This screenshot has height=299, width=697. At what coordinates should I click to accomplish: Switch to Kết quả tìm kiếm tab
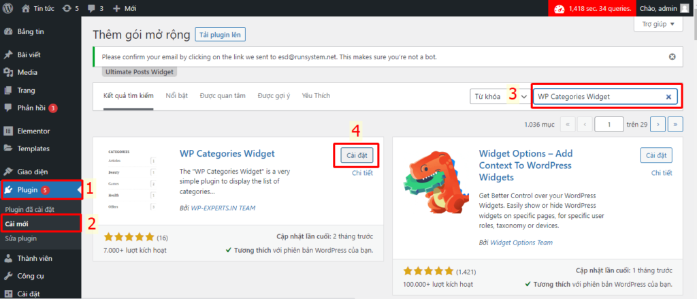129,96
